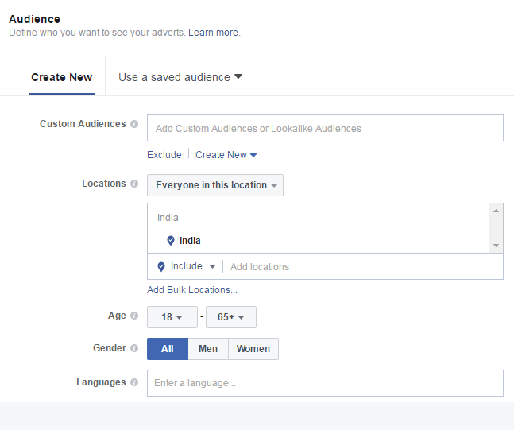
Task: Open the maximum age 65+ dropdown
Action: pos(231,317)
